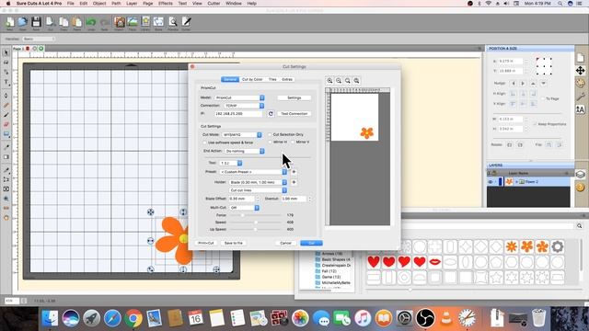Open the Preset dropdown

point(254,172)
